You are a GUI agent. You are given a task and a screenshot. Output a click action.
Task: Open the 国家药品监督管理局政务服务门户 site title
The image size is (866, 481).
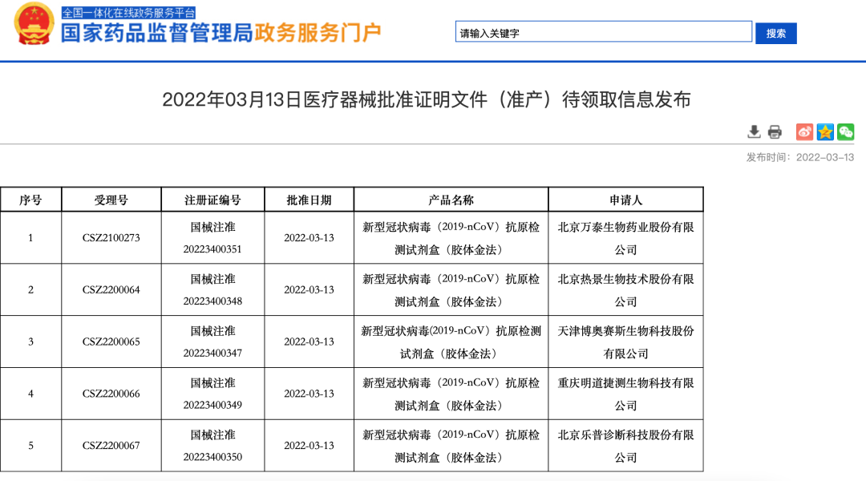click(221, 33)
